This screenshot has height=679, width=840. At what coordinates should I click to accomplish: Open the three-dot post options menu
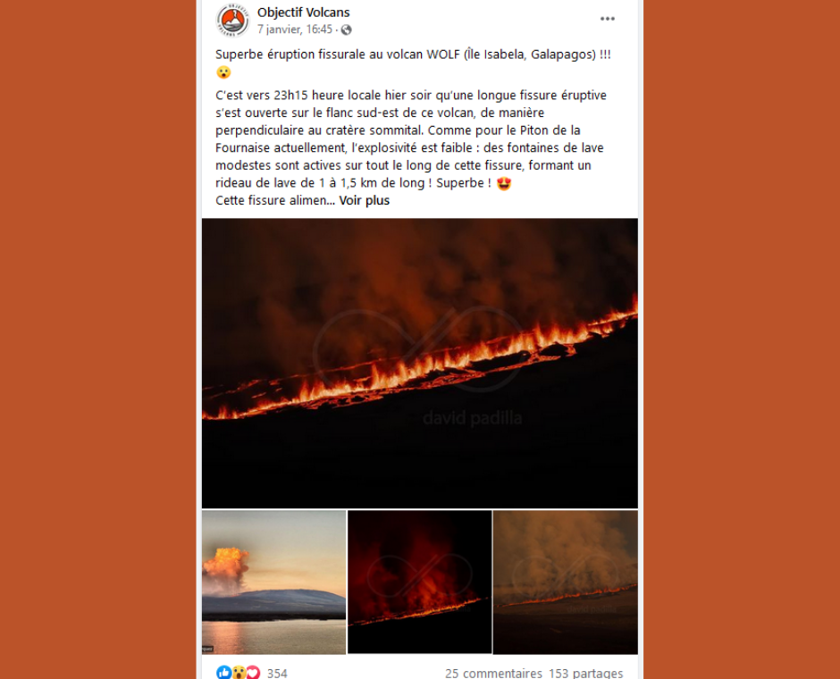click(607, 19)
